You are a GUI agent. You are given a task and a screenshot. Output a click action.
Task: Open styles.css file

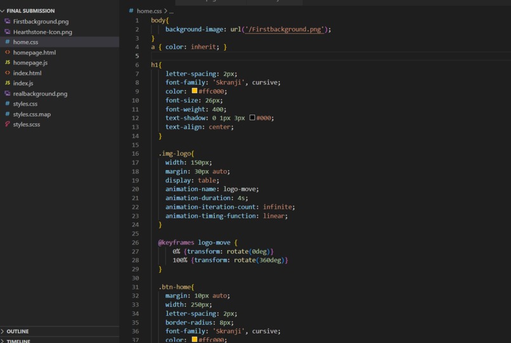click(x=25, y=104)
